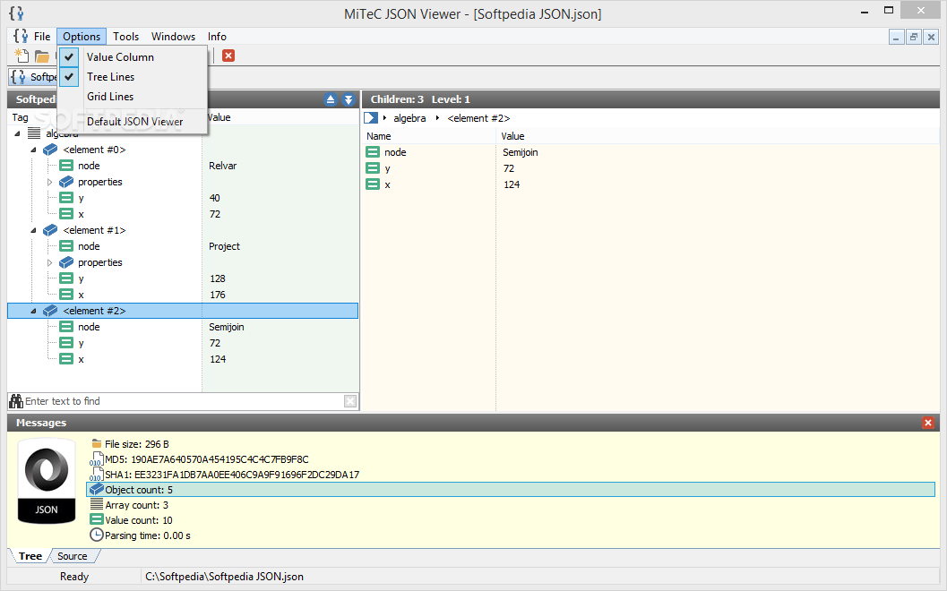The height and width of the screenshot is (591, 947).
Task: Click the y value icon in right pane
Action: coord(374,168)
